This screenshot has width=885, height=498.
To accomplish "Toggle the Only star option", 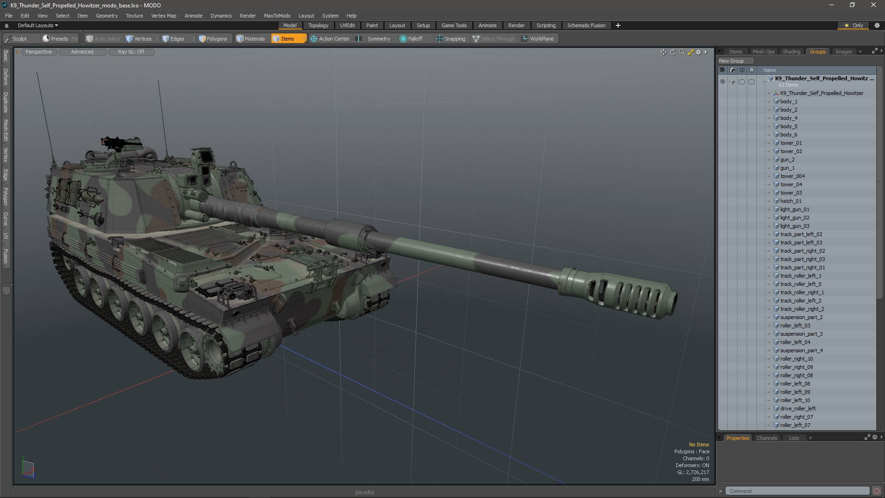I will pyautogui.click(x=853, y=25).
